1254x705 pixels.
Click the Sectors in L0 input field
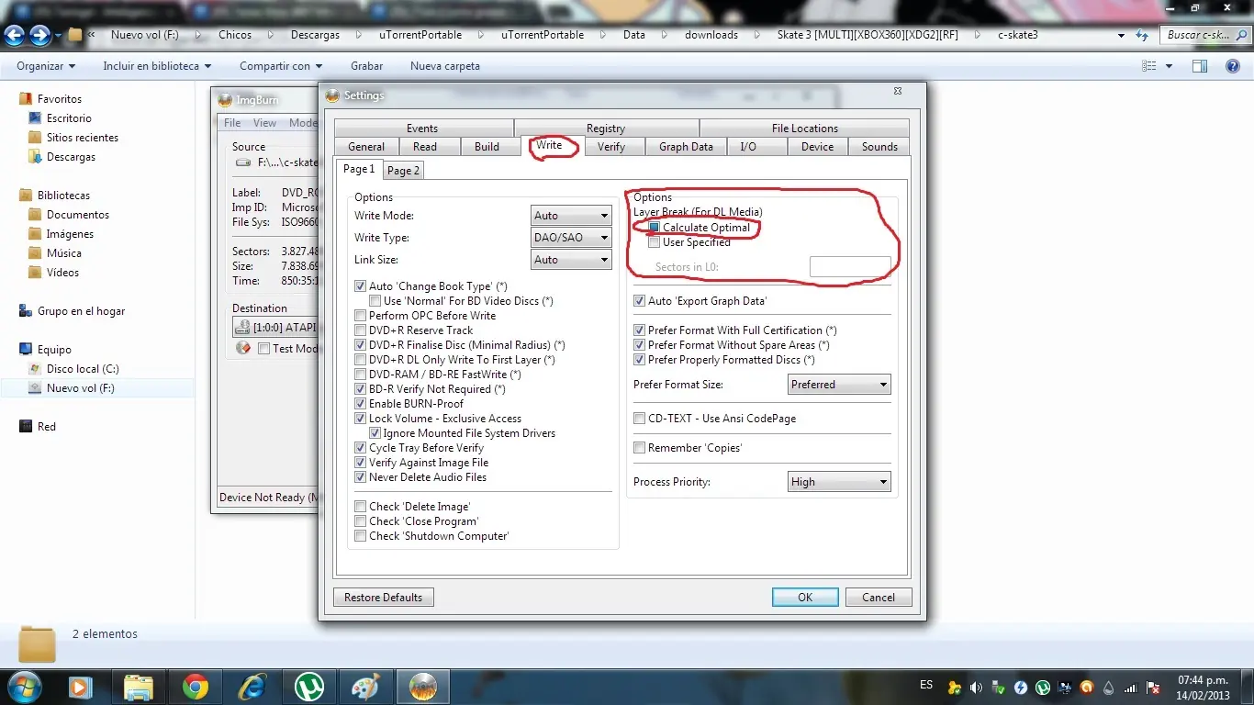[850, 267]
